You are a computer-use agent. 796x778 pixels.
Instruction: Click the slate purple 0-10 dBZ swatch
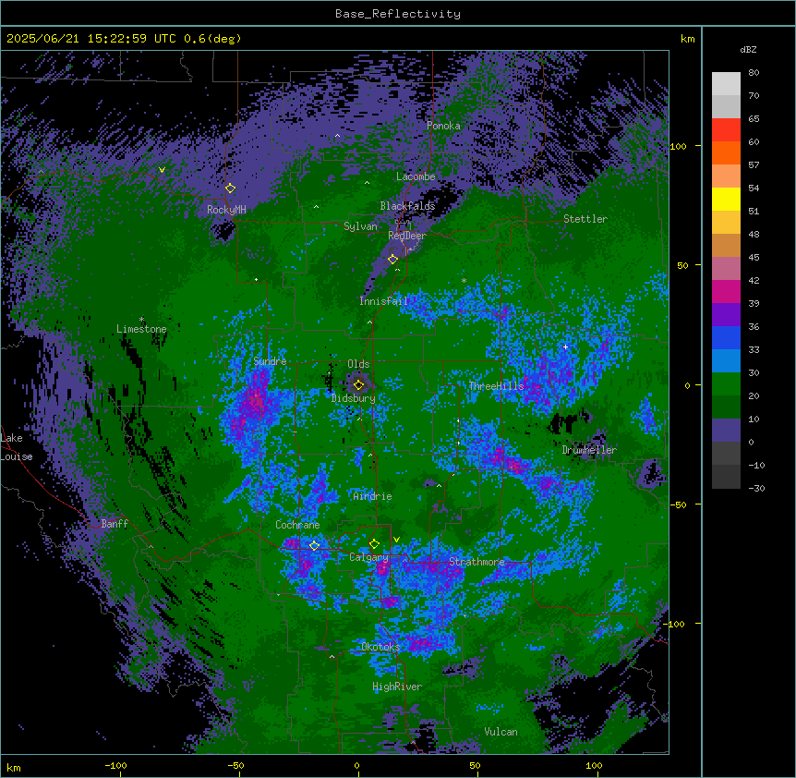click(x=726, y=431)
